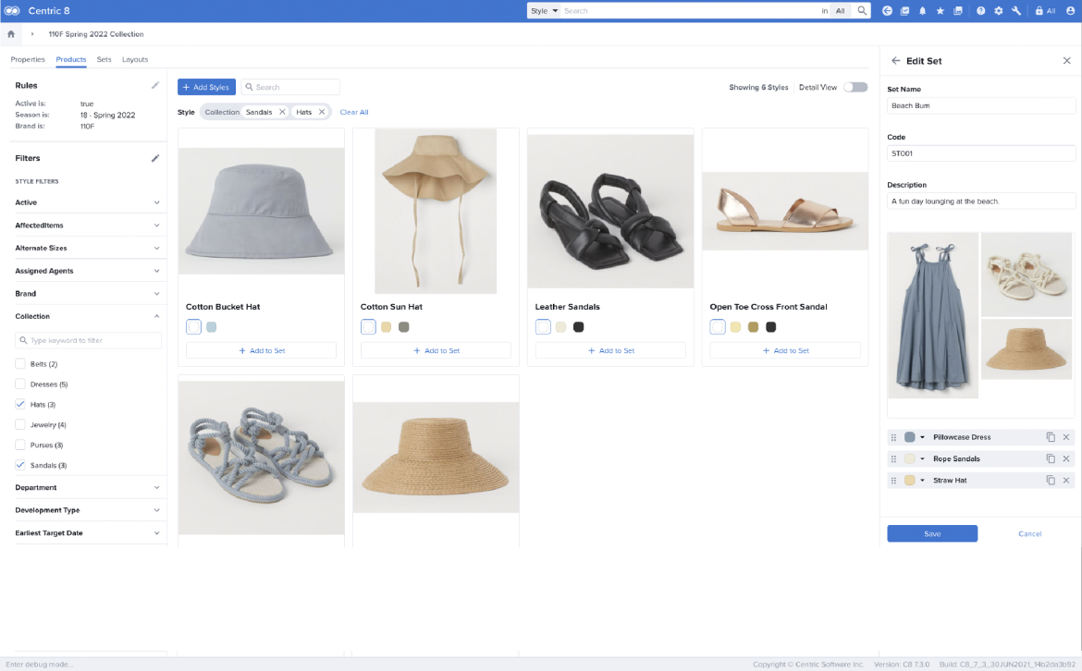The height and width of the screenshot is (671, 1082).
Task: Collapse the Collection filter section
Action: (155, 316)
